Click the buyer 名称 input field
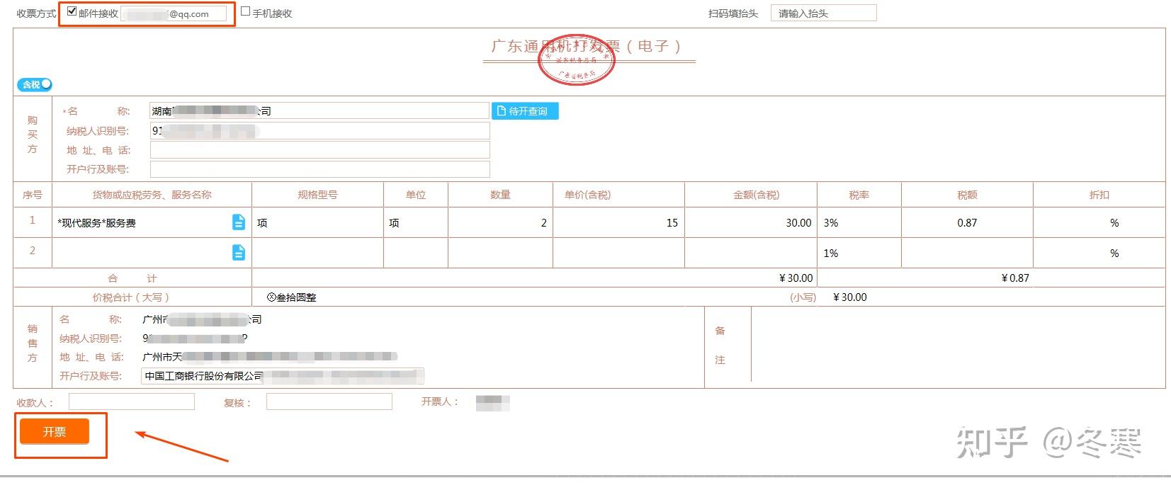1171x490 pixels. click(x=319, y=111)
